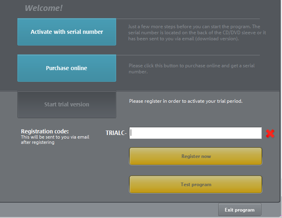This screenshot has height=218, width=282.
Task: Click the divider line above purchase description
Action: 188,55
